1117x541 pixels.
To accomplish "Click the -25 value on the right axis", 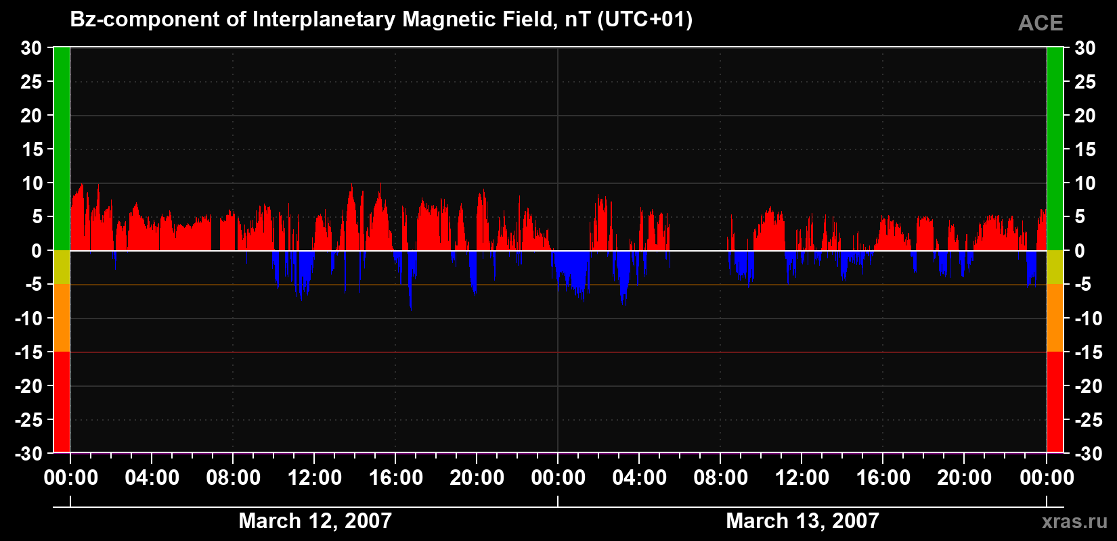I will (1089, 420).
